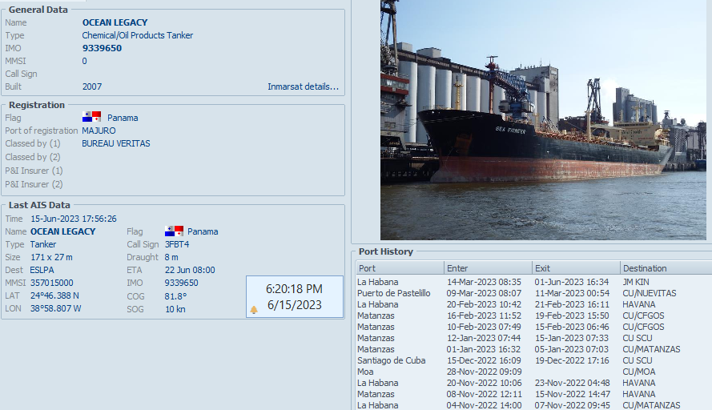Image resolution: width=712 pixels, height=410 pixels.
Task: Sort Port History by Exit column
Action: pos(576,268)
